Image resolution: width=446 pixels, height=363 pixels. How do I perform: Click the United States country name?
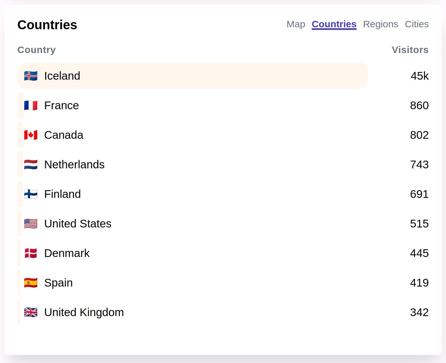coord(78,224)
